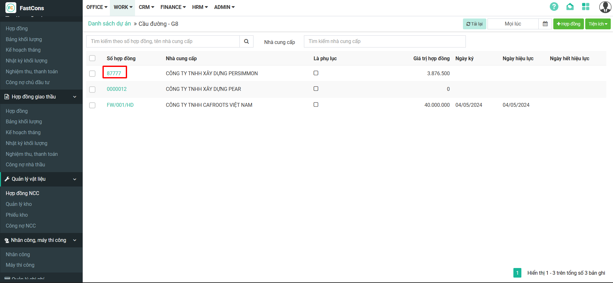Click the help question mark icon
This screenshot has height=283, width=613.
click(x=554, y=7)
